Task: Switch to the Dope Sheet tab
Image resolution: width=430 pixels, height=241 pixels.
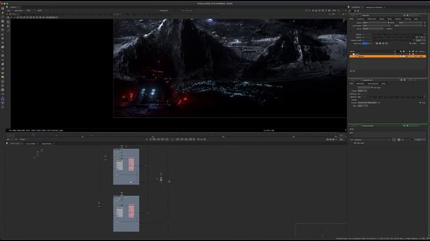Action: (46, 143)
